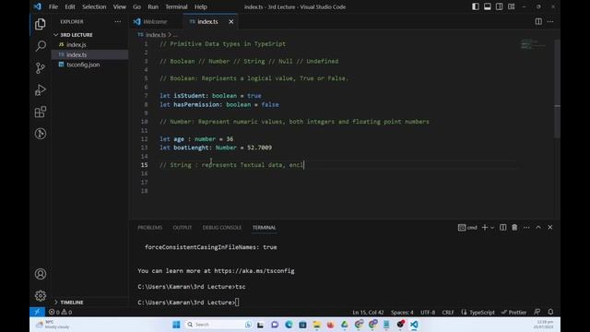Toggle panel layout icon in title bar
The width and height of the screenshot is (590, 332).
[x=488, y=6]
